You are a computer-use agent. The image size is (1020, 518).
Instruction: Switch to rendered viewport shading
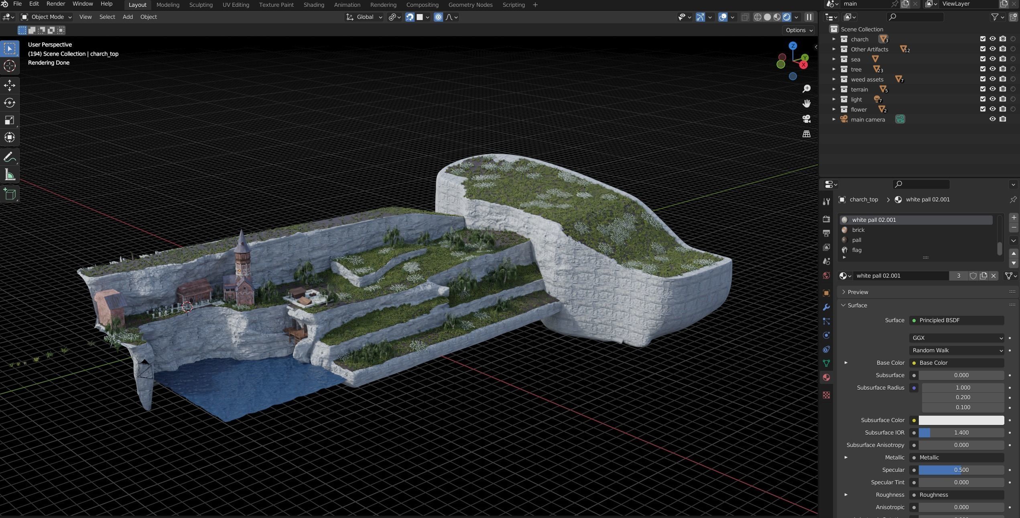click(x=787, y=17)
